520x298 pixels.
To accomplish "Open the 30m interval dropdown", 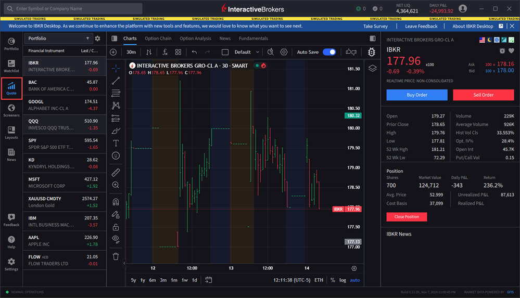I will coord(131,52).
